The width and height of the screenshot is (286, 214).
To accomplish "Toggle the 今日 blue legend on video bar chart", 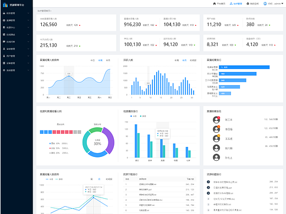I will pyautogui.click(x=134, y=116).
